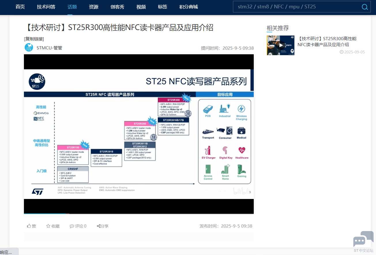Screen dimensions: 376x255
Task: Open the 首页 menu item
Action: click(20, 7)
